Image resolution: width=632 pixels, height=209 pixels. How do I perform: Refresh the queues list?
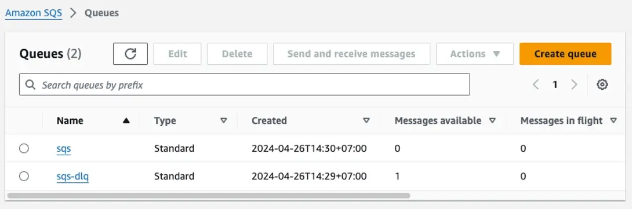click(x=130, y=54)
